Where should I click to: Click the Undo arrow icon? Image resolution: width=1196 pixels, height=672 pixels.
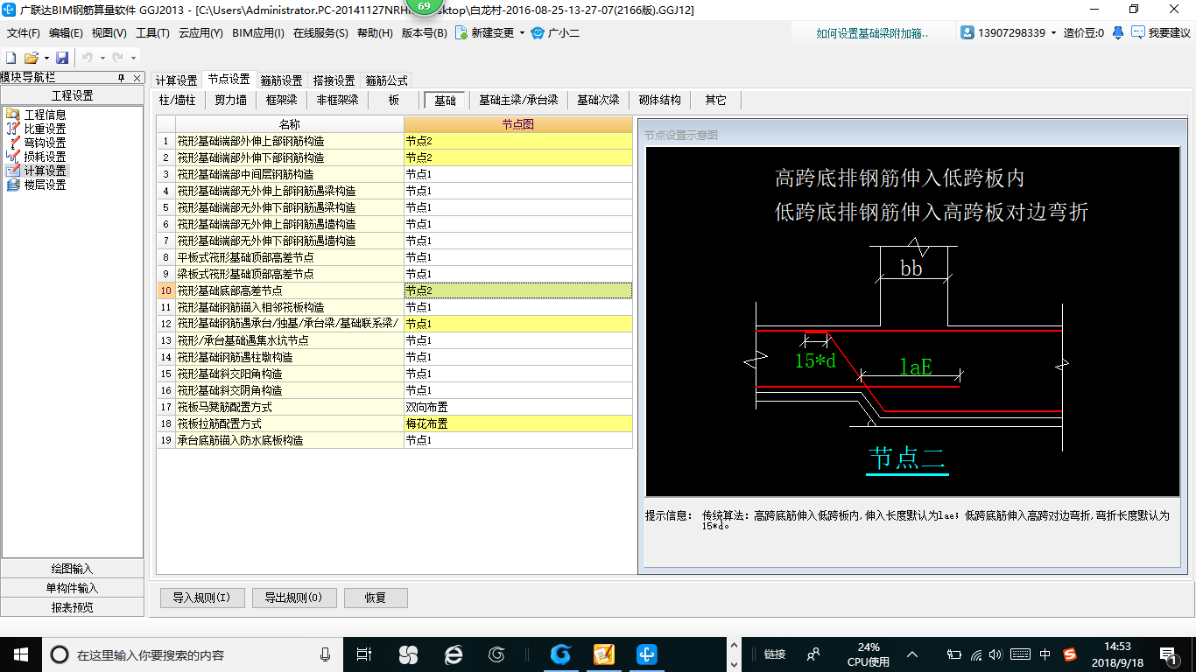[x=88, y=58]
